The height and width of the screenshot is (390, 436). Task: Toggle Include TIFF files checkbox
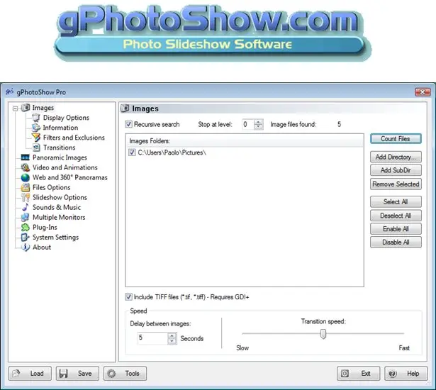click(x=128, y=297)
